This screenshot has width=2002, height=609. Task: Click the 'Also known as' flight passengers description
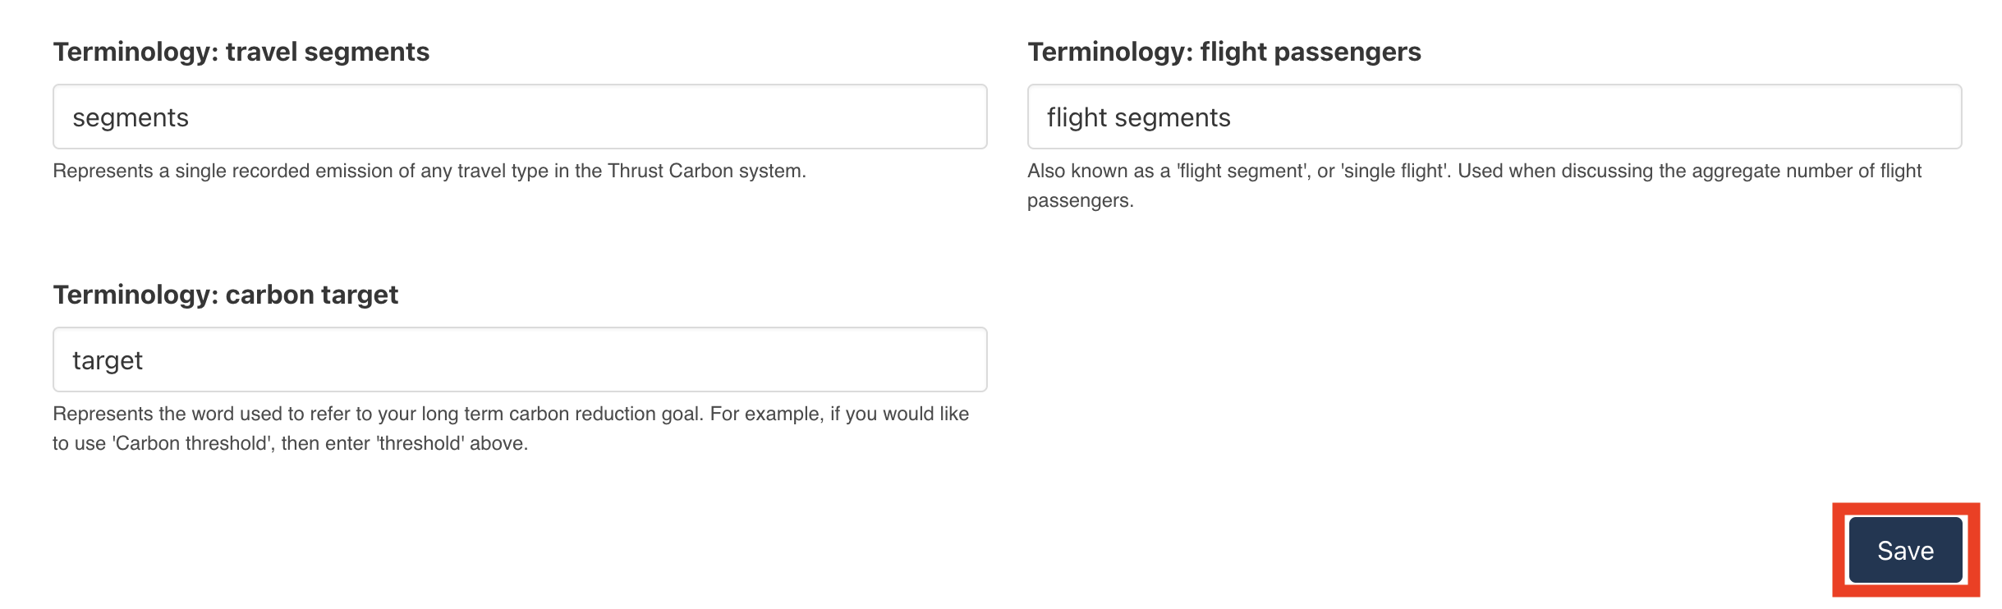tap(1474, 171)
